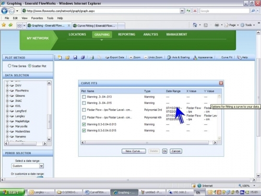The image size is (261, 196).
Task: Expand the DWV tree node
Action: pyautogui.click(x=7, y=86)
